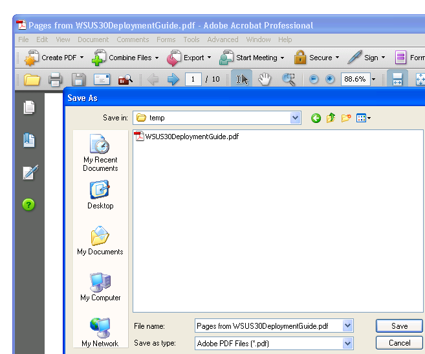Click the page number input field
This screenshot has height=354, width=425.
[193, 79]
